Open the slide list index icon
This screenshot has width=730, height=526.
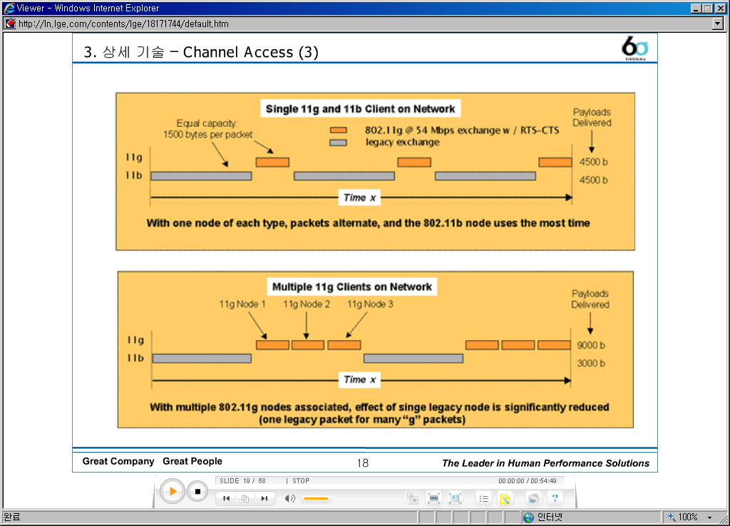click(484, 498)
